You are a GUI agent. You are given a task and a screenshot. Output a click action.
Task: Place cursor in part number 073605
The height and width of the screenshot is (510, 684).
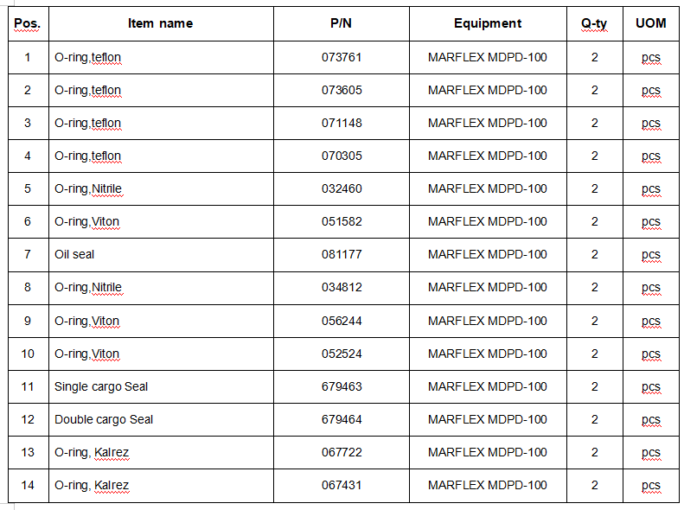tap(341, 90)
